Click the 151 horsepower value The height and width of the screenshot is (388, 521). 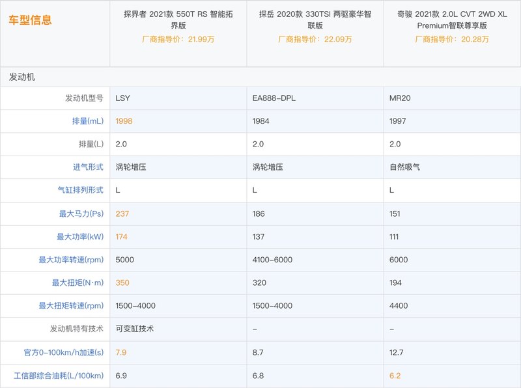point(395,214)
